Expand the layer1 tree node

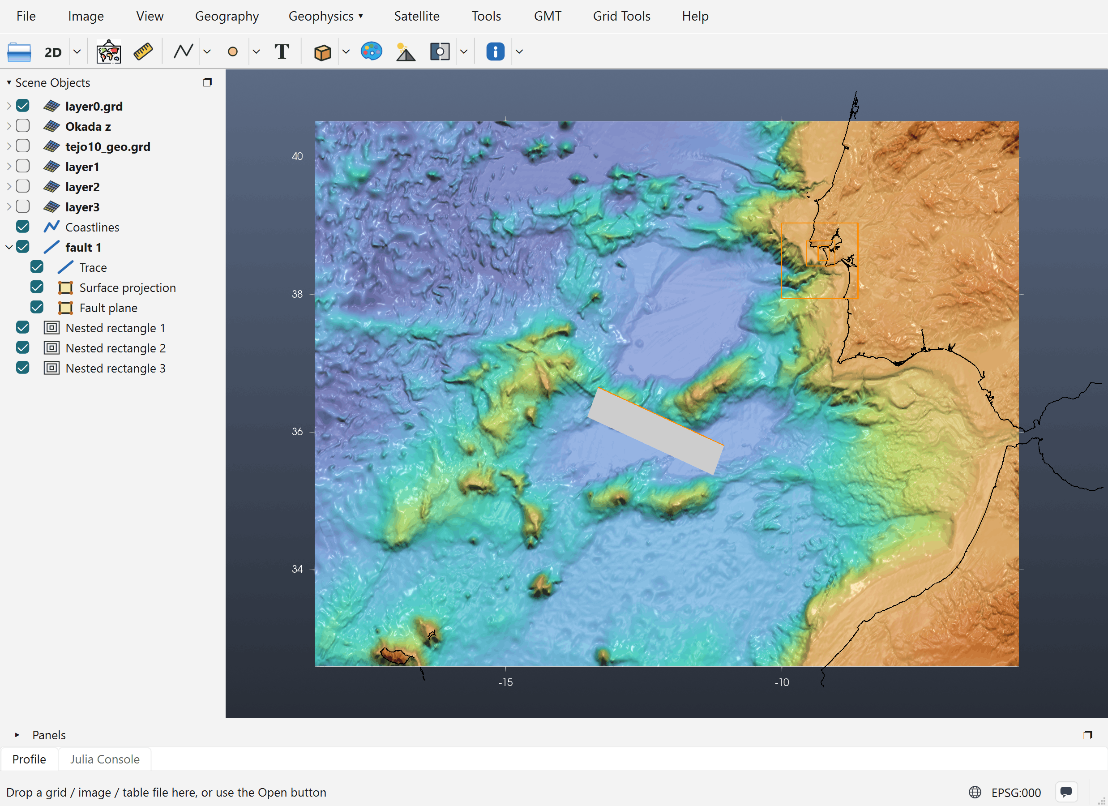tap(9, 167)
